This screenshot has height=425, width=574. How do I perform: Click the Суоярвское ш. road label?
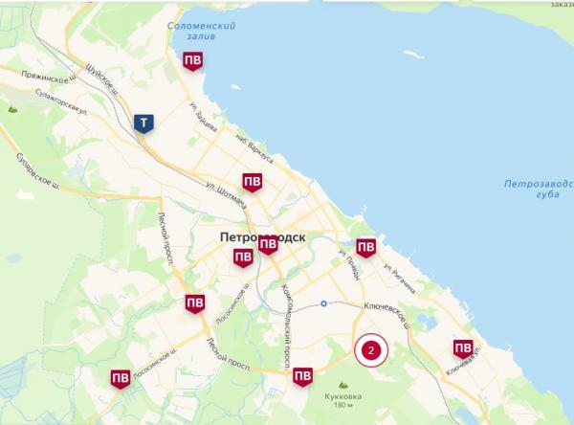tap(37, 171)
